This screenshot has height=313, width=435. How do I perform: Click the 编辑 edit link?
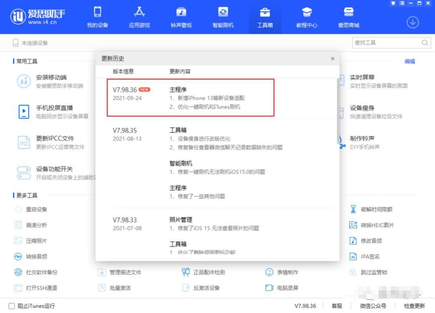click(410, 61)
